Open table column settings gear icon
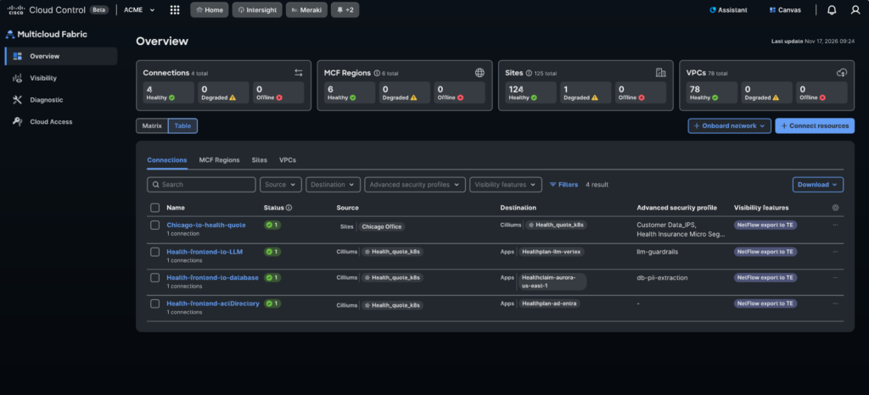 (836, 208)
